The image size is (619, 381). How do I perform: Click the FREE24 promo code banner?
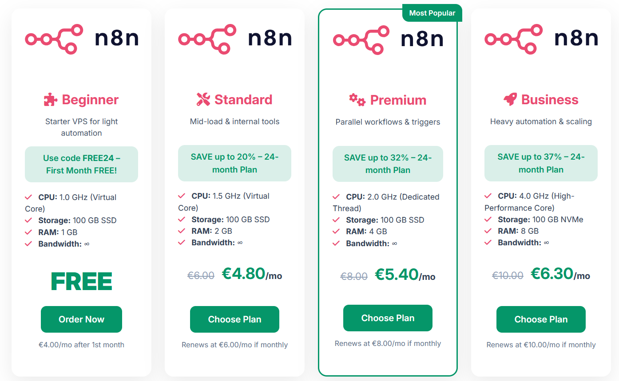tap(82, 164)
